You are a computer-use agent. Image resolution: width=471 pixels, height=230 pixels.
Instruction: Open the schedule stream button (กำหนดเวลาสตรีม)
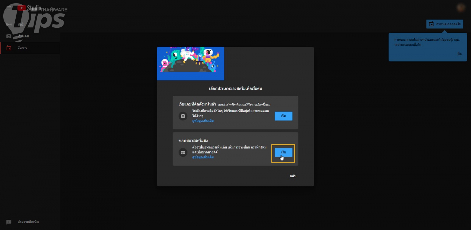(x=445, y=24)
